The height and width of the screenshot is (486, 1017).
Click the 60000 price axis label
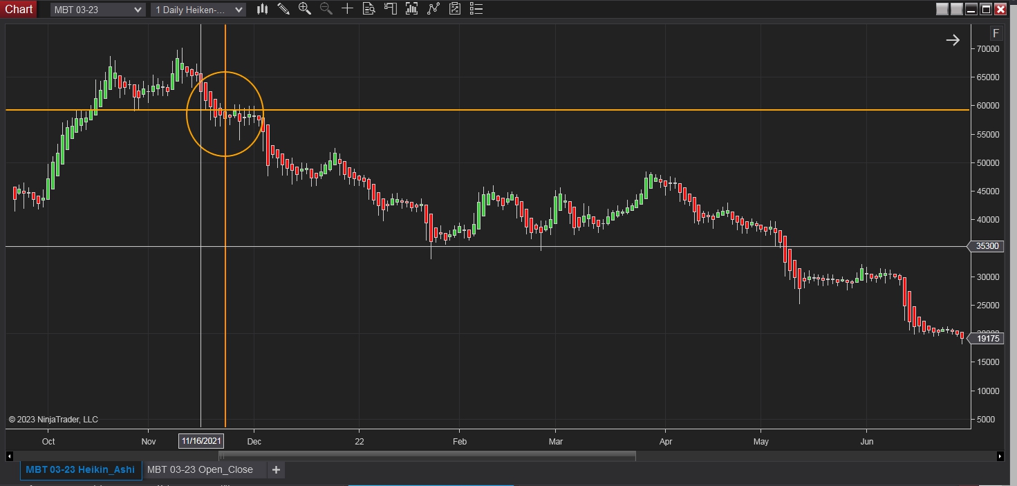pos(988,106)
